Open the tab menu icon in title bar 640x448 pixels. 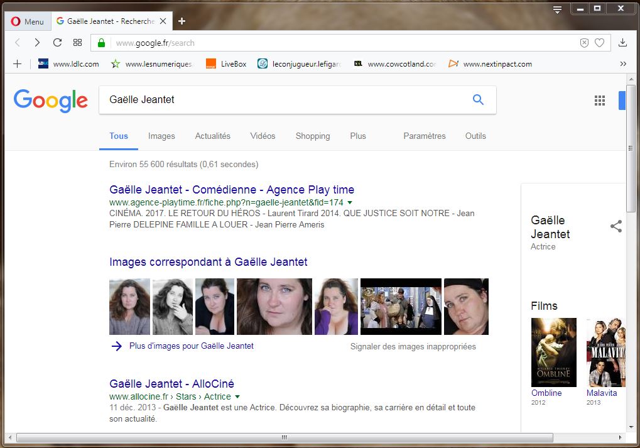coord(558,9)
